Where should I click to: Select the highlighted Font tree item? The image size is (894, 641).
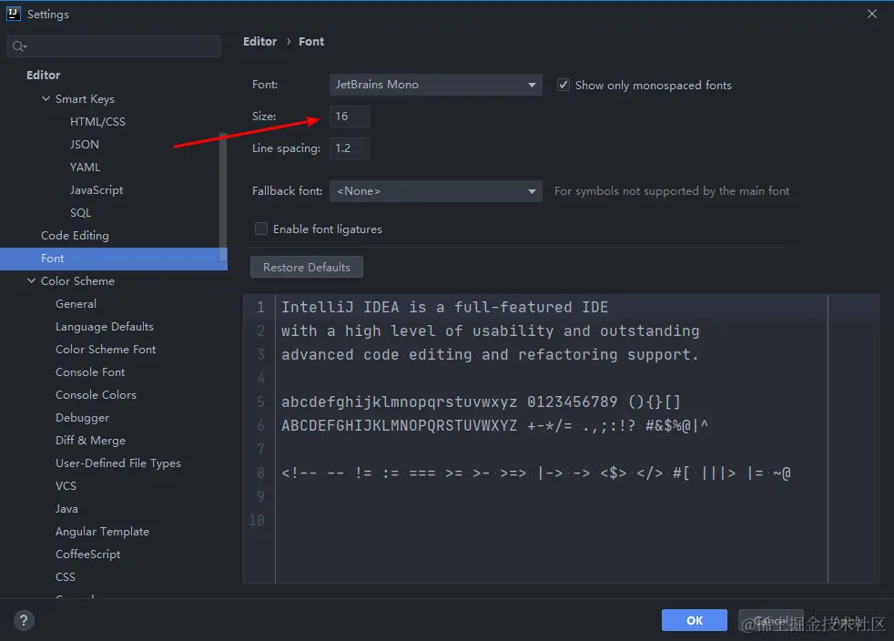click(x=114, y=259)
